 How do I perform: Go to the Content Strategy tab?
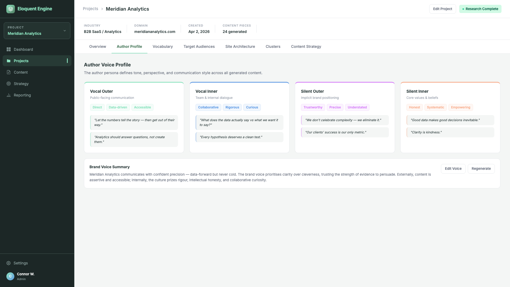pyautogui.click(x=306, y=47)
